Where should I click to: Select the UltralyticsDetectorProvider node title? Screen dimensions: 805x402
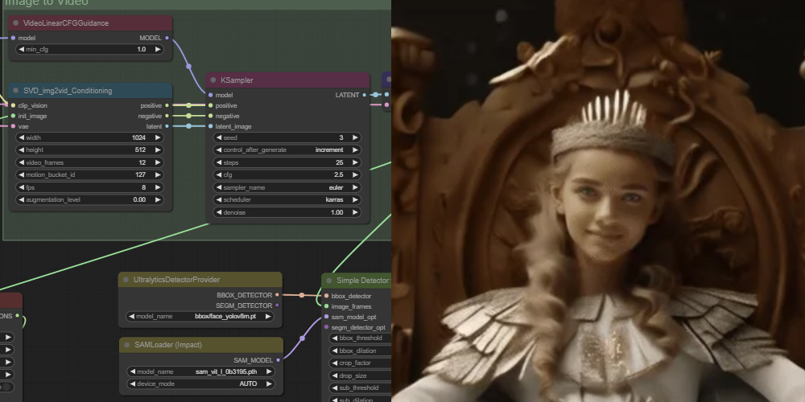176,280
